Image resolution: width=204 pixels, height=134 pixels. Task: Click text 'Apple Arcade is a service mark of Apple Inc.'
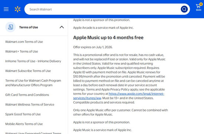103,28
